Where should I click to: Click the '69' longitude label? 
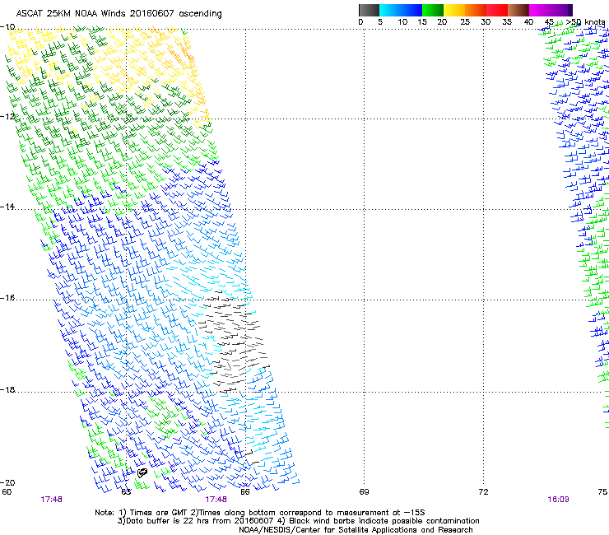click(x=364, y=492)
